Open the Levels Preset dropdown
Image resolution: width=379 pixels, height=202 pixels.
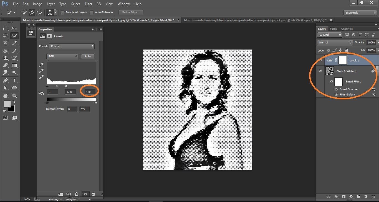tap(72, 46)
